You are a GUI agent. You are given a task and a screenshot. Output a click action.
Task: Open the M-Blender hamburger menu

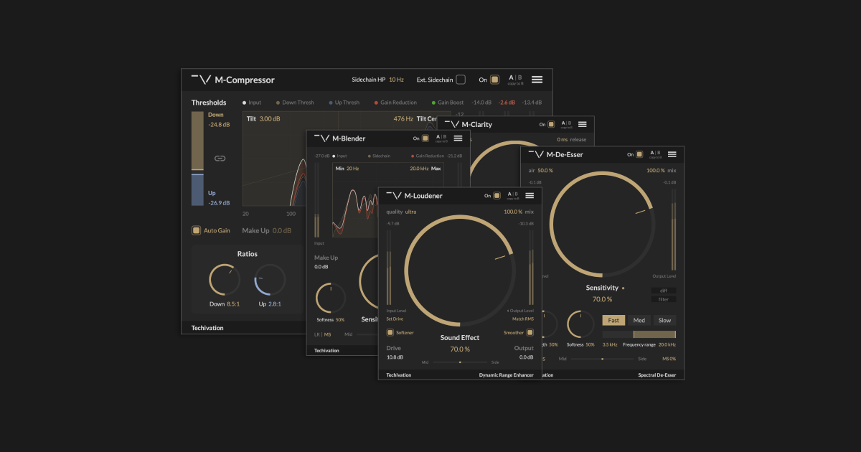[458, 138]
